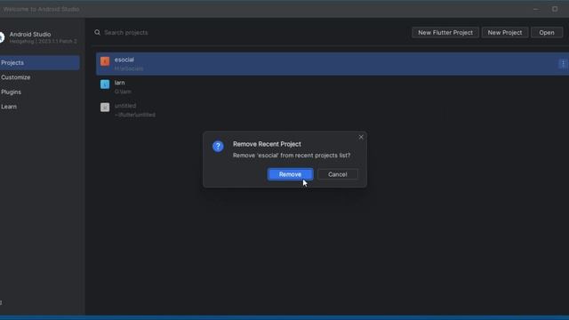This screenshot has height=320, width=569.
Task: Maximize the Welcome to Android Studio window
Action: (x=555, y=9)
